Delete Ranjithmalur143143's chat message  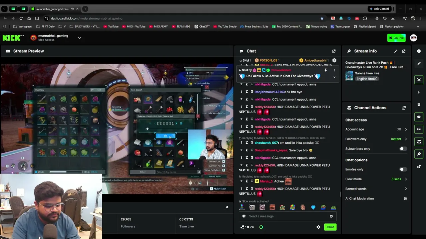pos(241,92)
